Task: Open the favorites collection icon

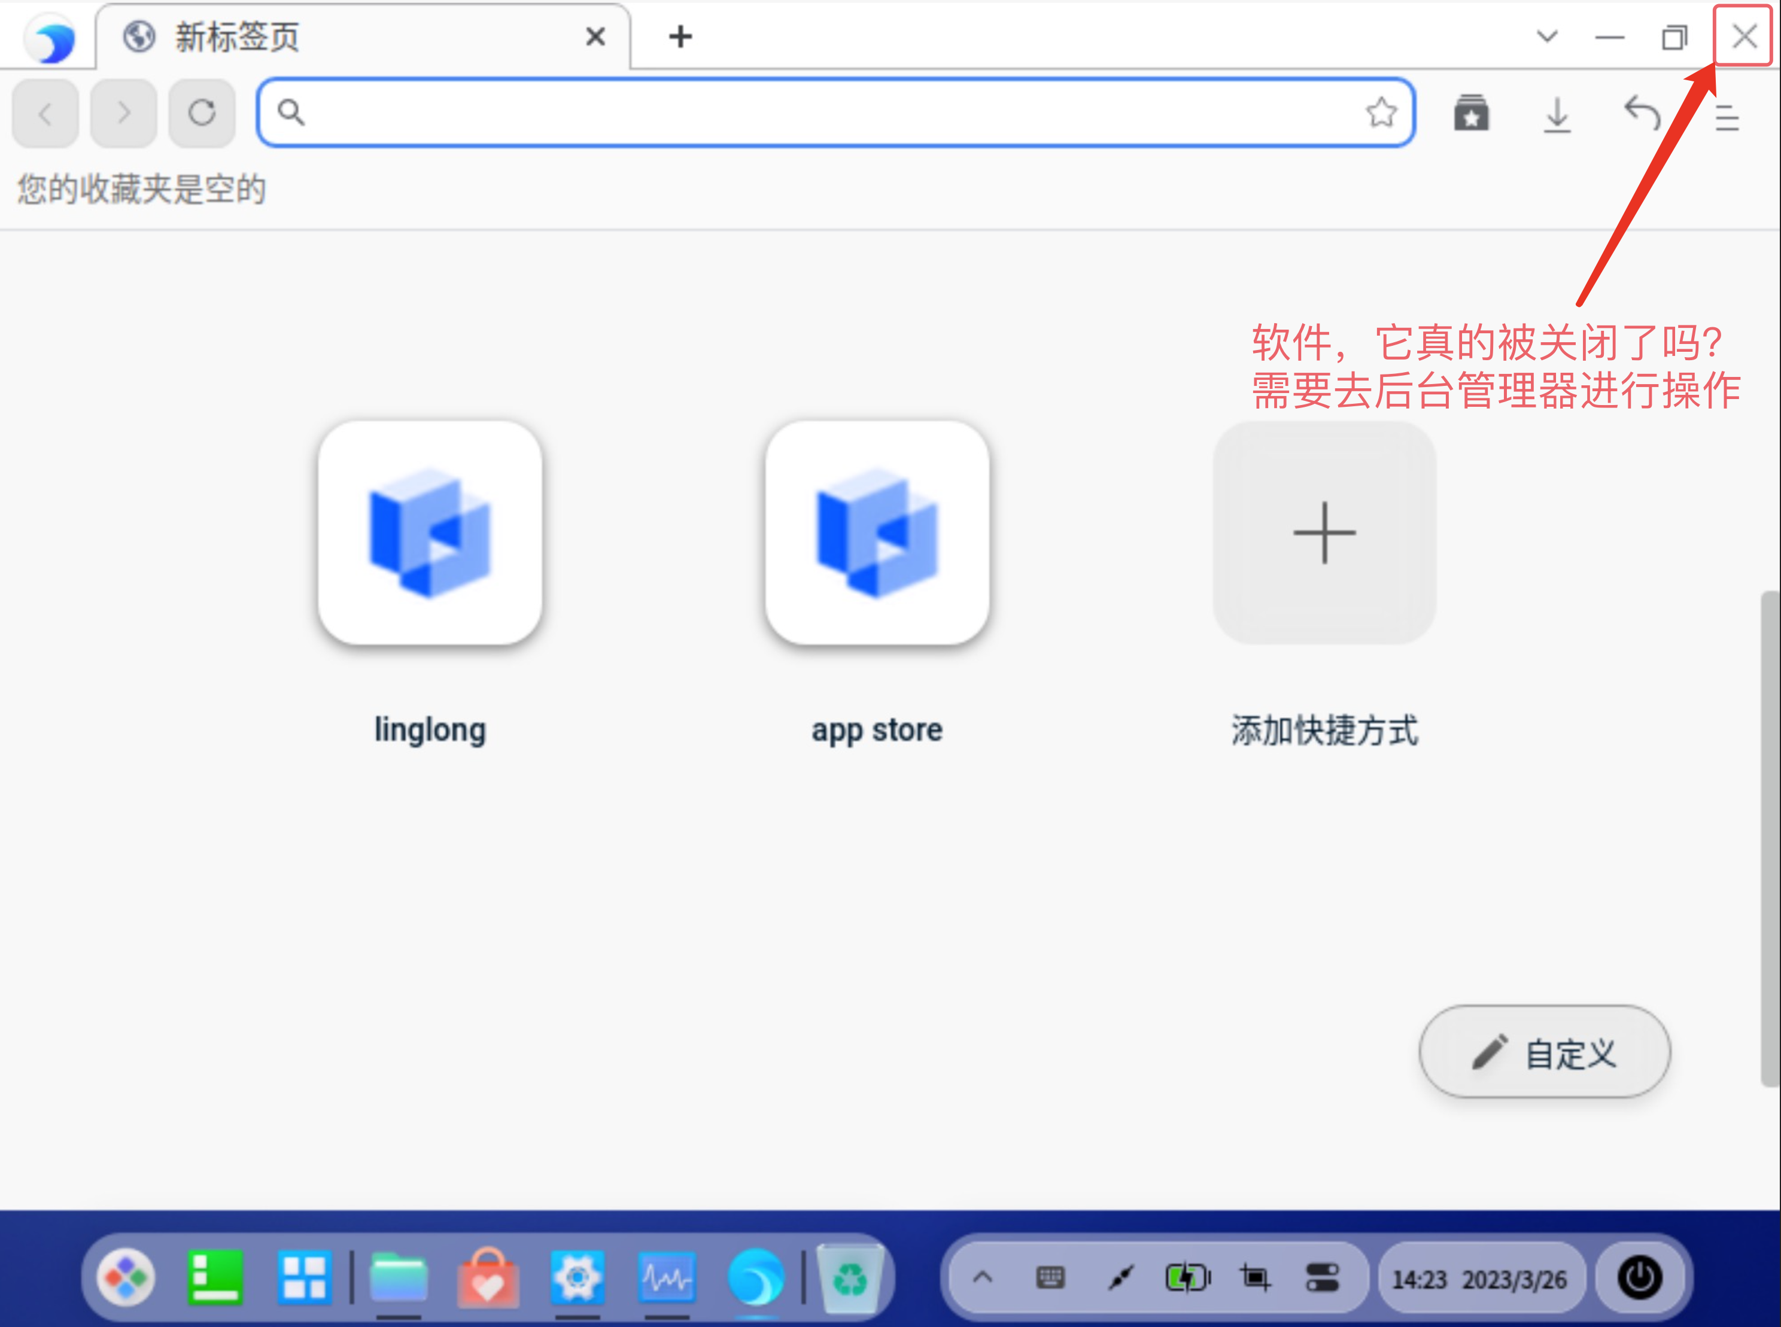Action: pyautogui.click(x=1471, y=113)
